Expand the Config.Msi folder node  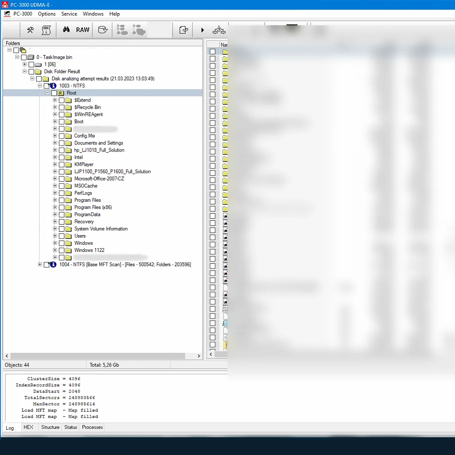coord(55,136)
